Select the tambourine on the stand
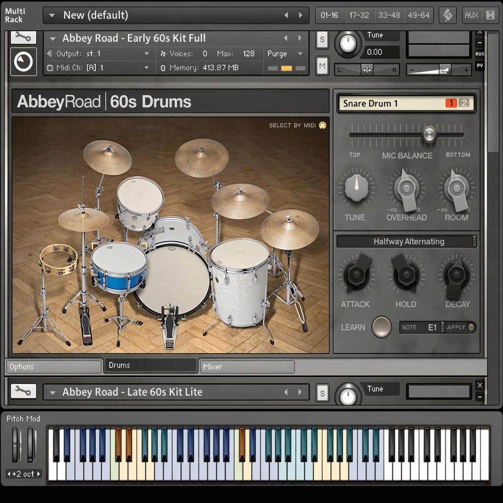Viewport: 503px width, 503px height. (58, 260)
